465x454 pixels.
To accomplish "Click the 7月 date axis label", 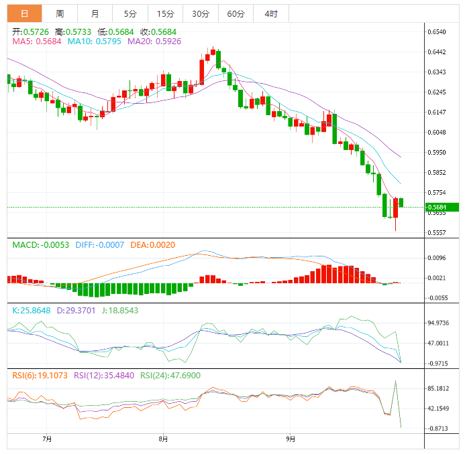I will click(x=47, y=439).
